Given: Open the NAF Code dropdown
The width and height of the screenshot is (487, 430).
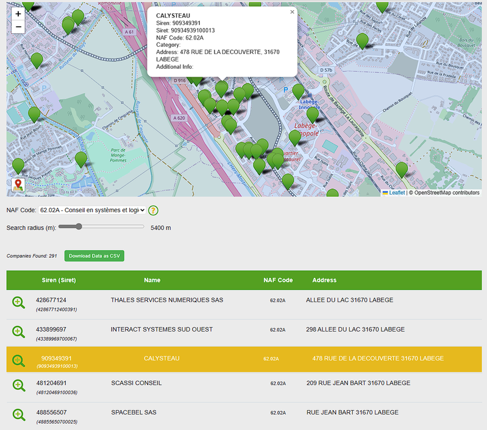Looking at the screenshot, I should (92, 210).
